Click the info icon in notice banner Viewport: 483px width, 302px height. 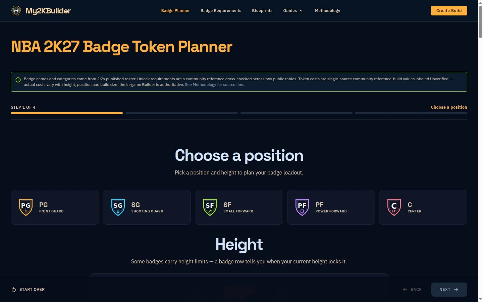[18, 80]
